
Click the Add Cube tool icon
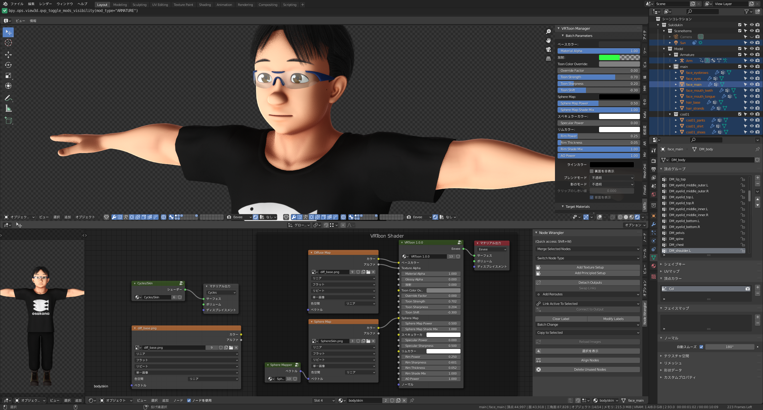click(x=8, y=120)
